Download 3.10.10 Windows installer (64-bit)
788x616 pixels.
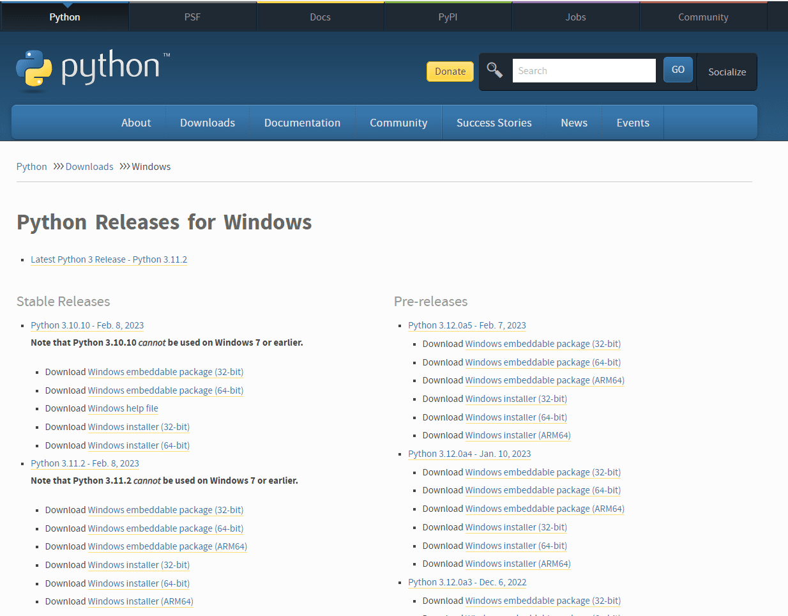[139, 445]
